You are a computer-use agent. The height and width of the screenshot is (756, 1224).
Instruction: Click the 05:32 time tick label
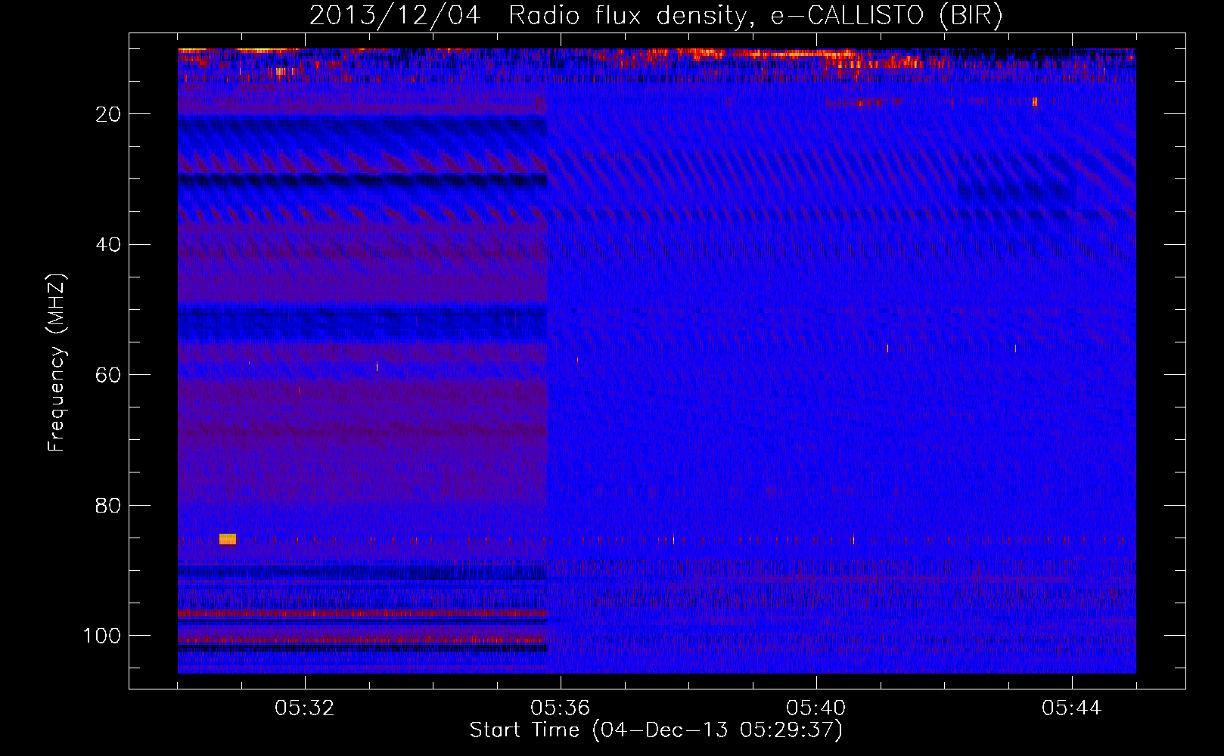(305, 708)
